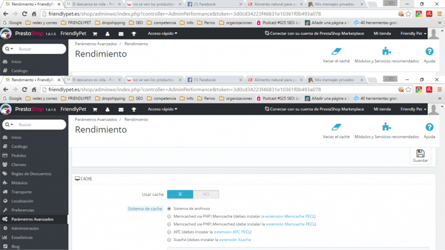The image size is (445, 250).
Task: Open the Friendly Pet account dropdown
Action: [413, 109]
